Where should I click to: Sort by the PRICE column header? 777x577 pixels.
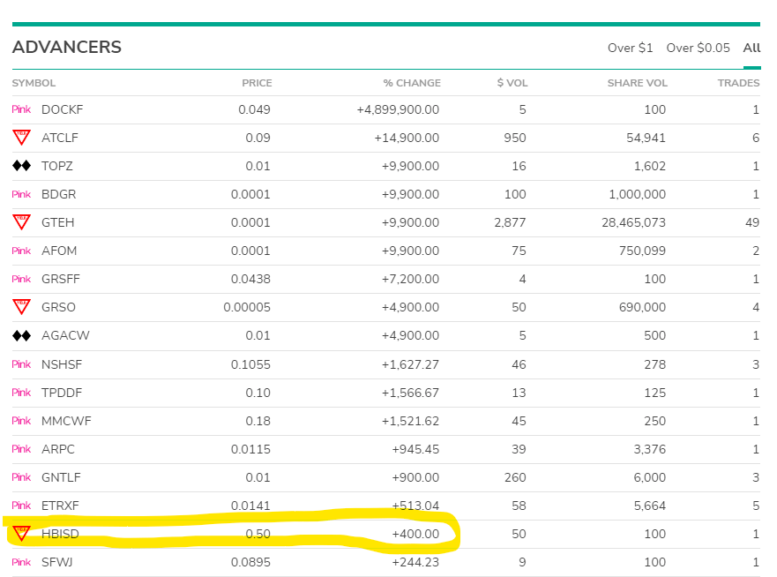[x=257, y=83]
